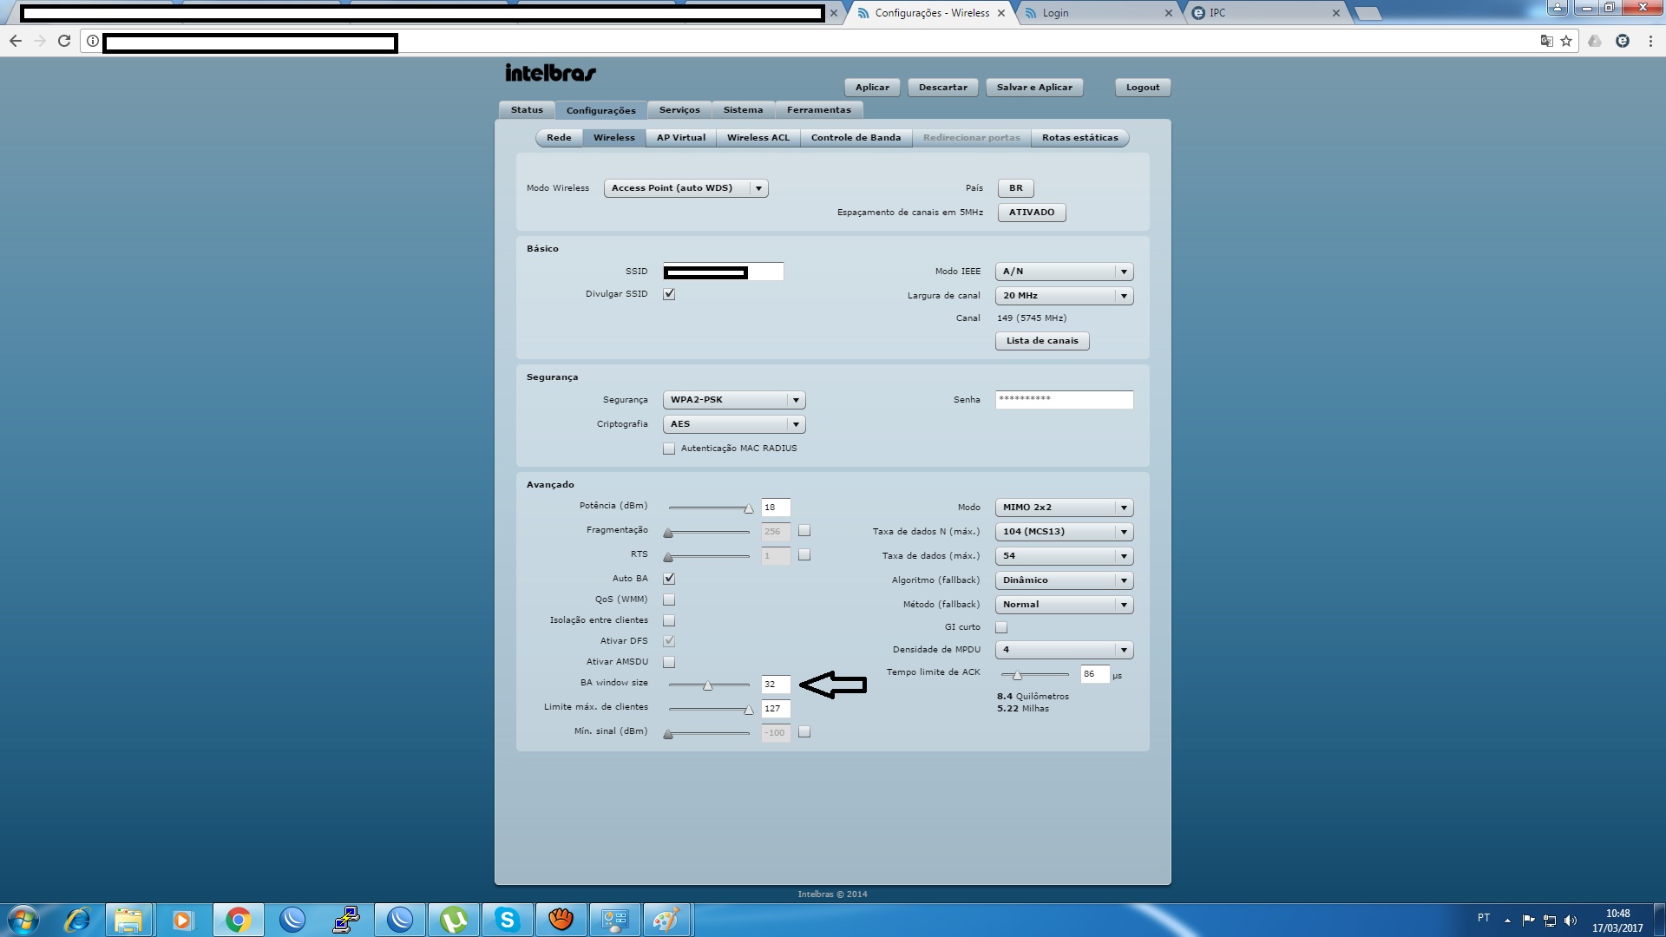Open the Largura de canal dropdown
1666x937 pixels.
tap(1064, 296)
